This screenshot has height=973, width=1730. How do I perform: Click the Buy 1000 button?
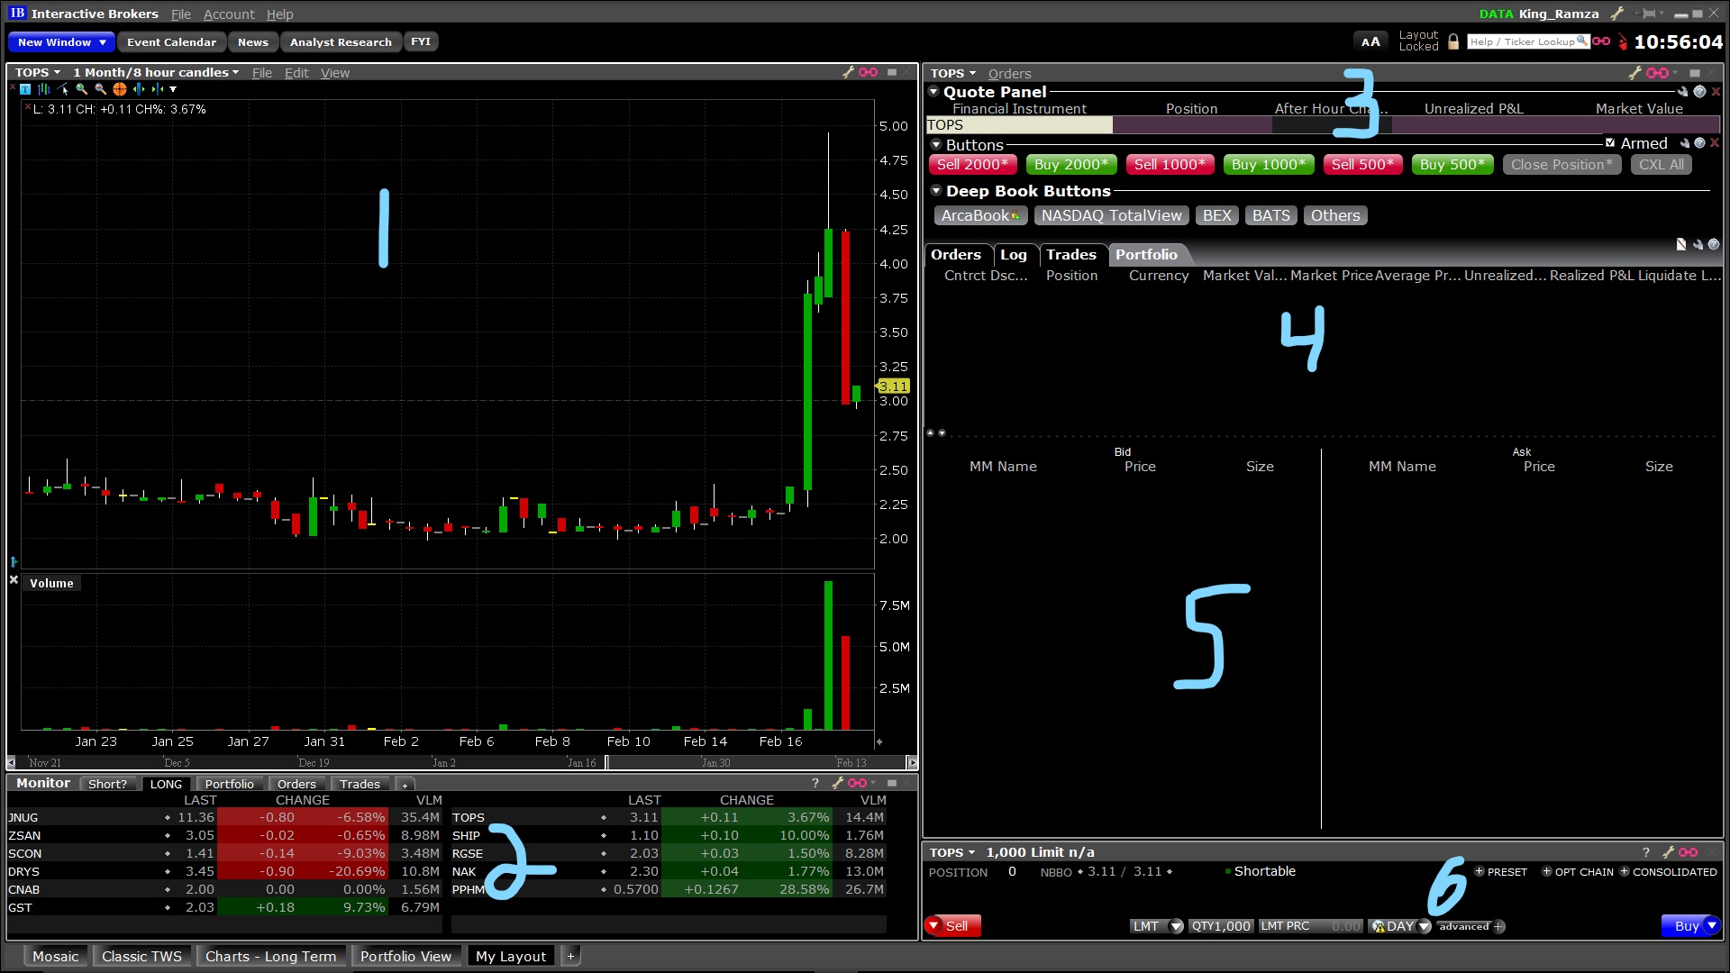[1268, 165]
